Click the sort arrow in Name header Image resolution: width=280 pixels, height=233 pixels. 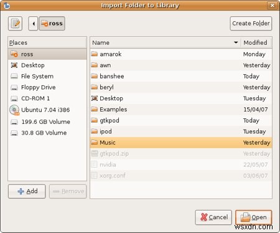pyautogui.click(x=236, y=42)
